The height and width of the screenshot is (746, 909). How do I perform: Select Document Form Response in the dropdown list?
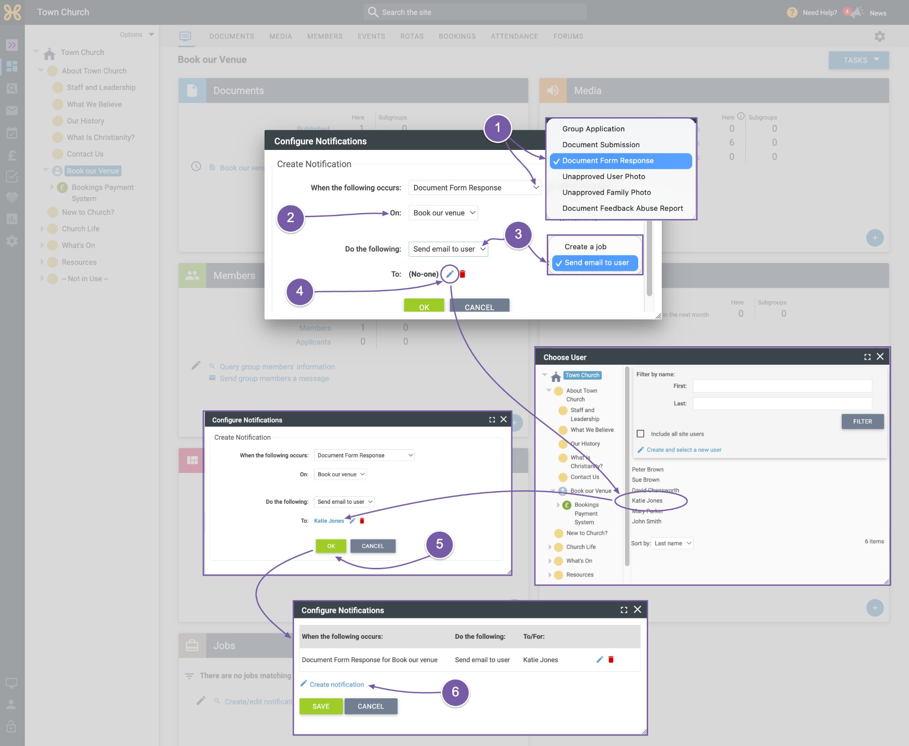[620, 161]
